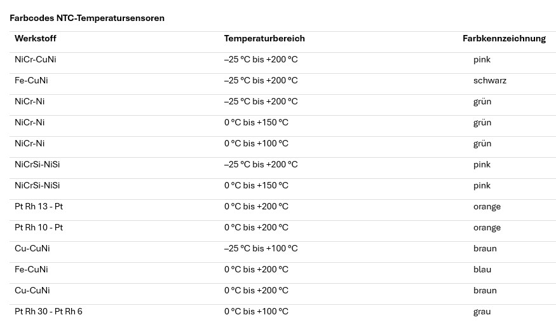Select temperature range of Pt Rh 30 row

point(256,312)
